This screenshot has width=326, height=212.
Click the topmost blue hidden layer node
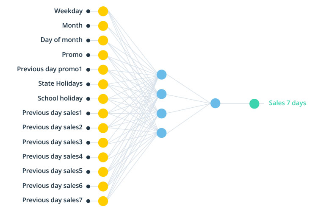[161, 75]
